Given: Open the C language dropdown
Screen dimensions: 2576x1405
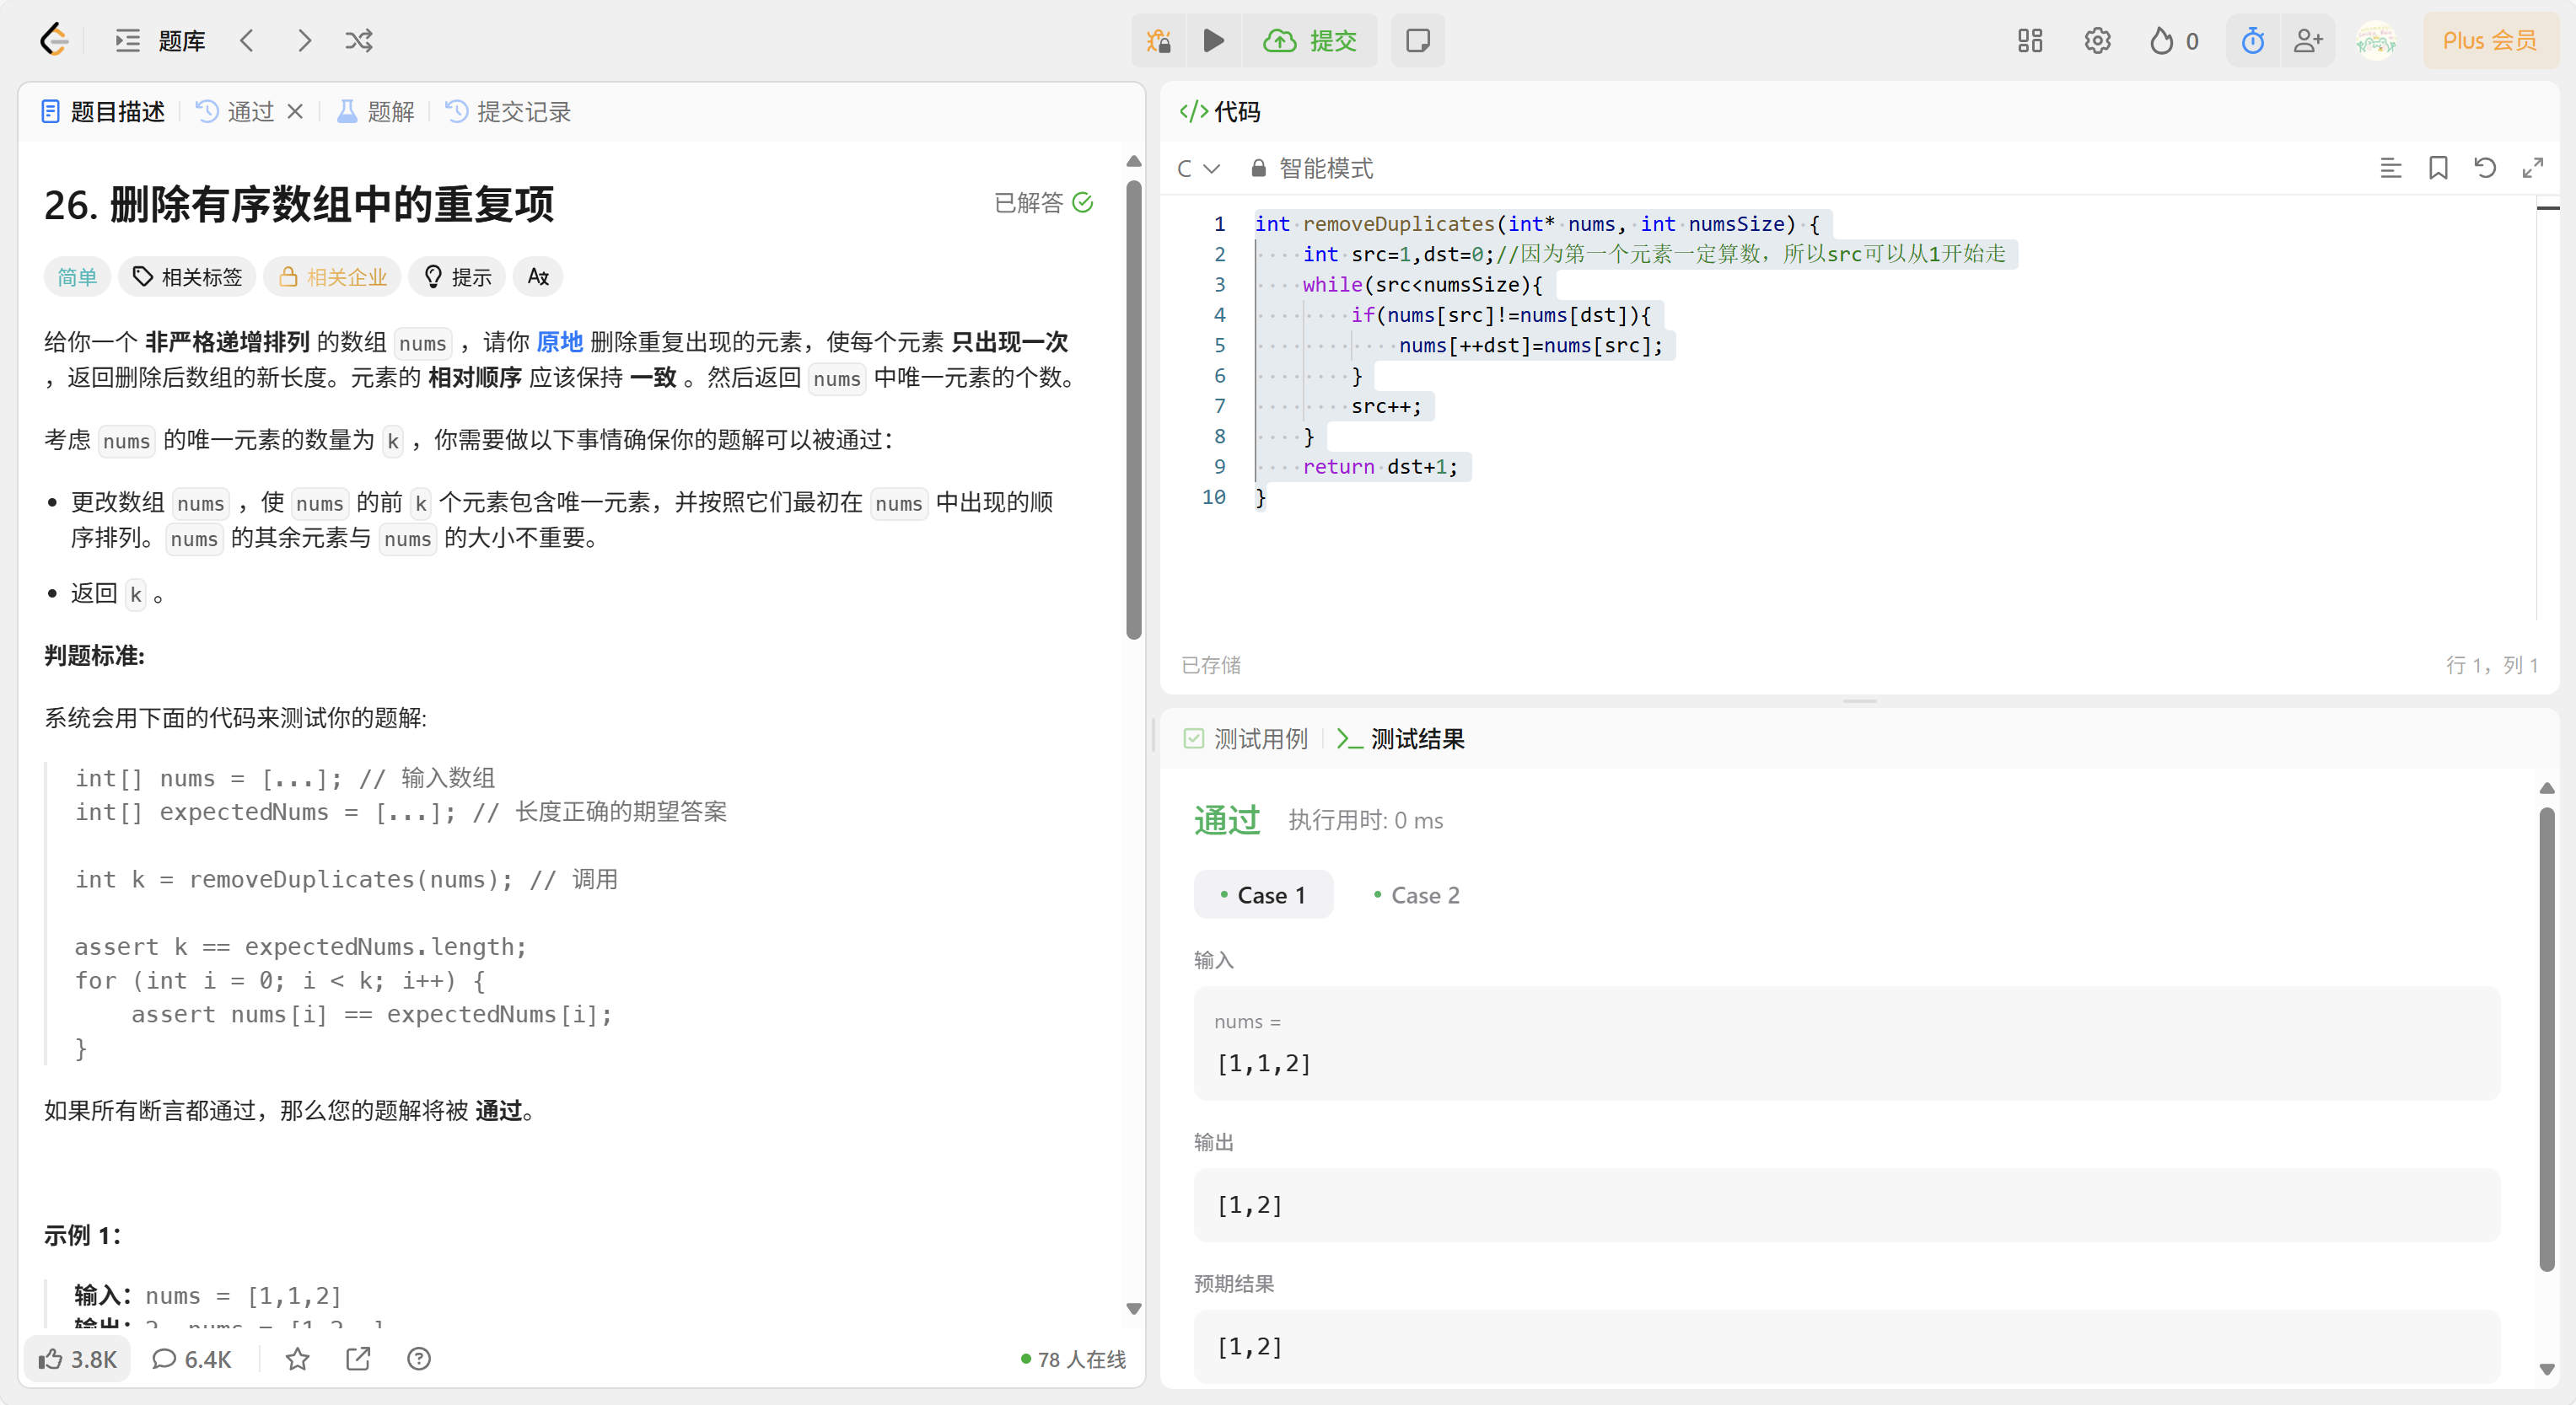Looking at the screenshot, I should point(1198,168).
